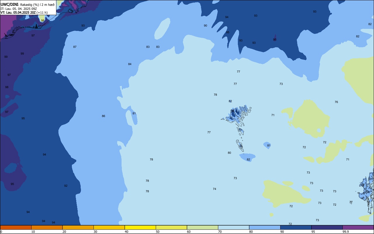The height and width of the screenshot is (234, 374).
Task: Click the '97' value on the northern Faroe Islands
Action: pos(233,111)
